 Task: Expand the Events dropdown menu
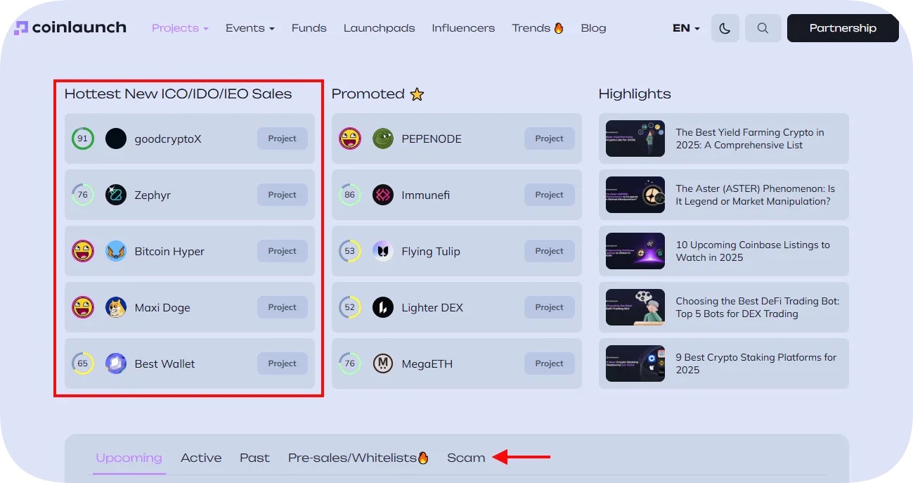click(250, 28)
